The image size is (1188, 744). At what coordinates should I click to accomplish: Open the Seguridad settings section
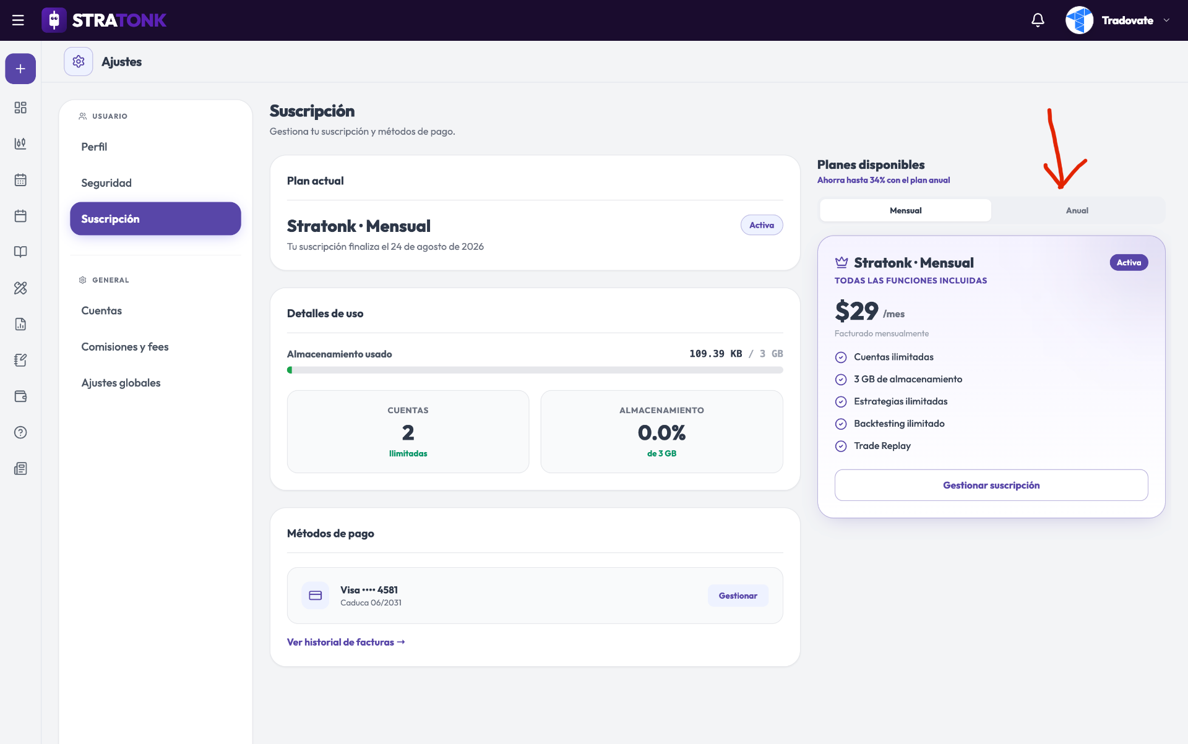point(155,183)
